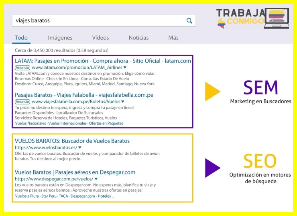Click the search magnifier icon
The height and width of the screenshot is (216, 297).
(189, 21)
